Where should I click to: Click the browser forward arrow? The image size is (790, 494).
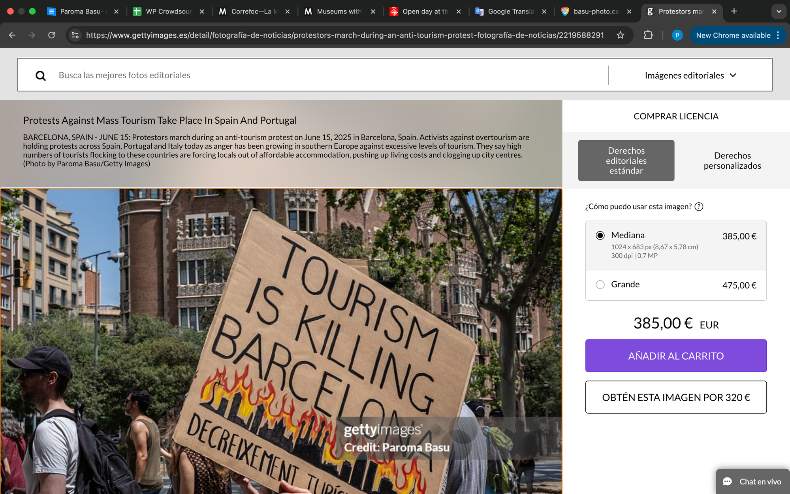32,35
